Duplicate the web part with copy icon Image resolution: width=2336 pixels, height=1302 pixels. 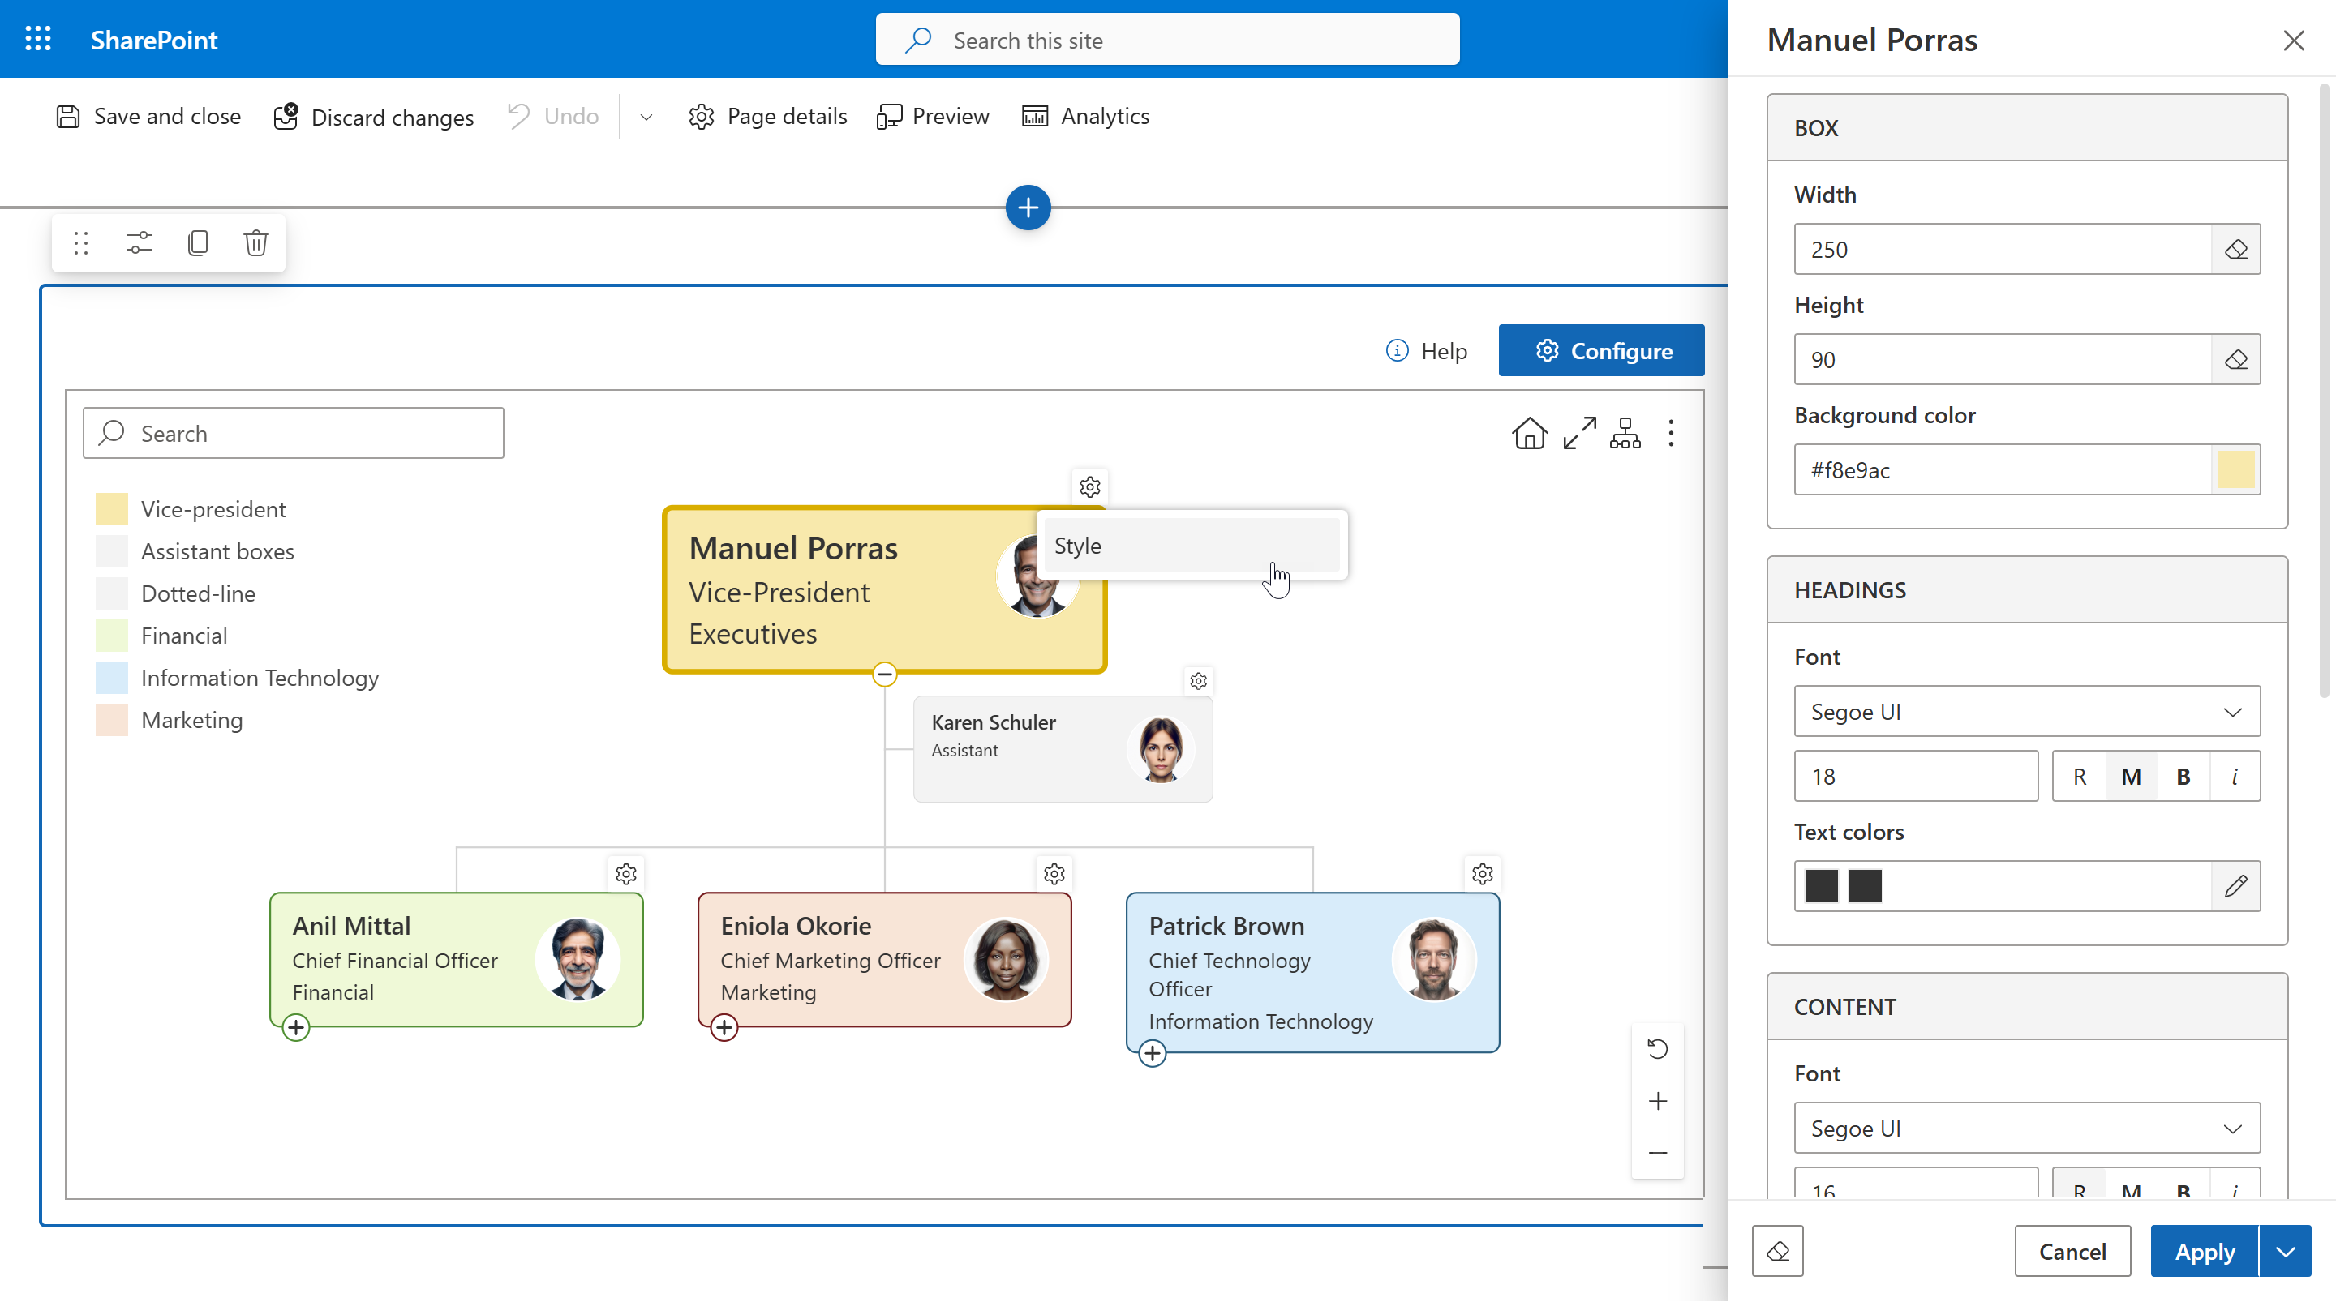click(197, 242)
